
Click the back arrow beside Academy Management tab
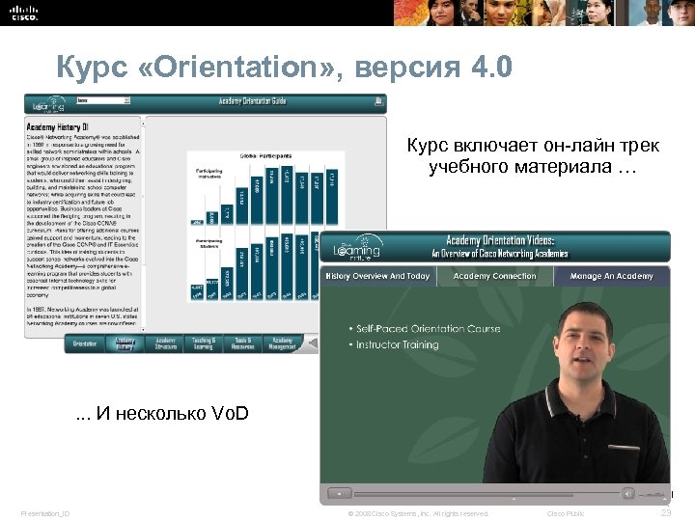click(314, 343)
